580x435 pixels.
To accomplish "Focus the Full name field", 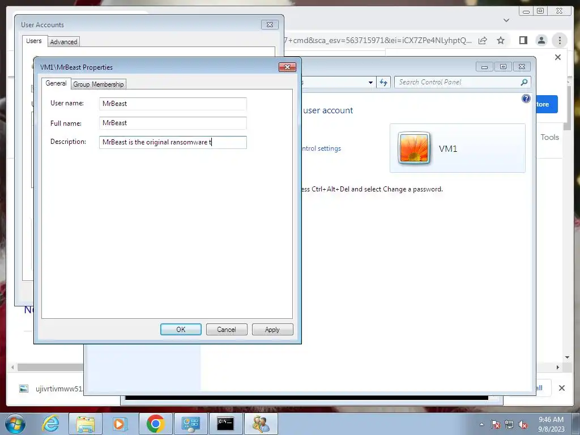I will [x=173, y=123].
